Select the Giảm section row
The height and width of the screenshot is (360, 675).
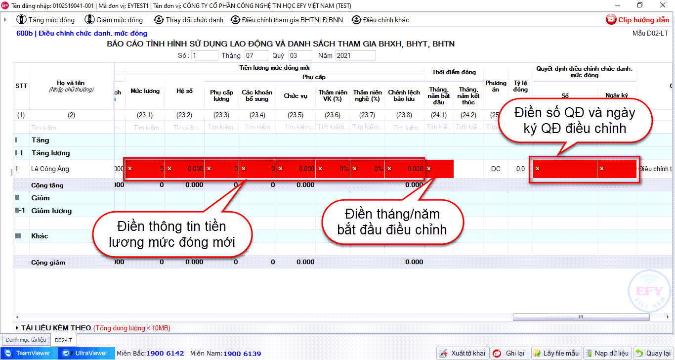[x=343, y=198]
